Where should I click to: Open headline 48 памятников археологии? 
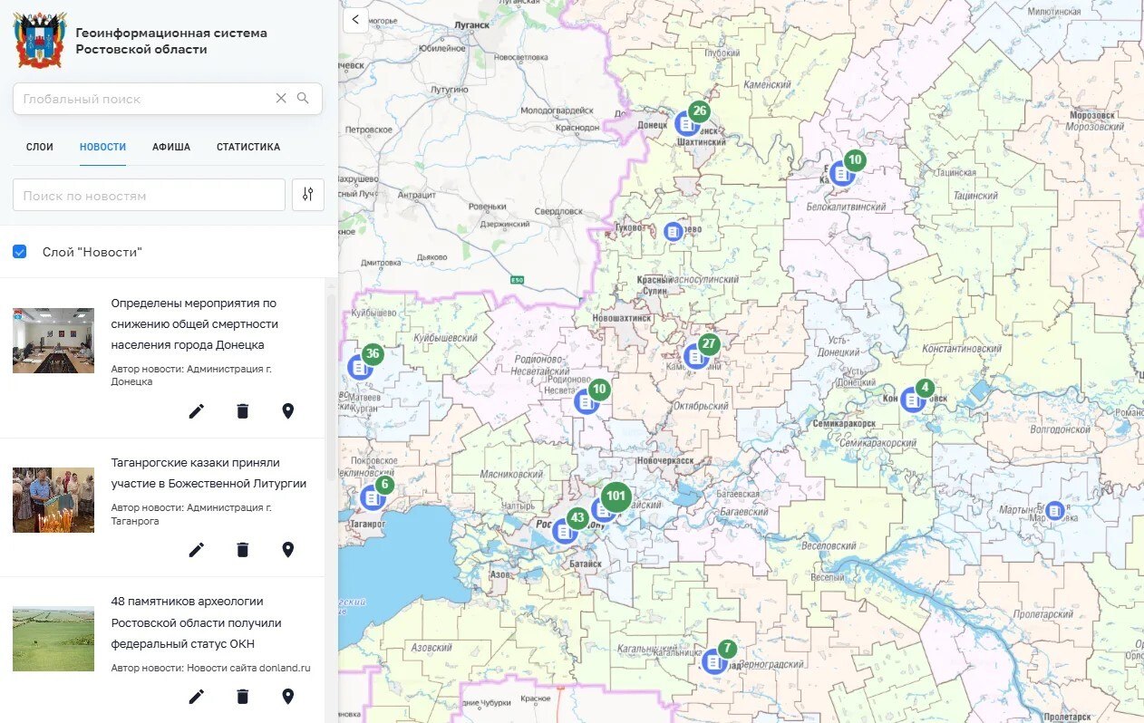coord(197,622)
